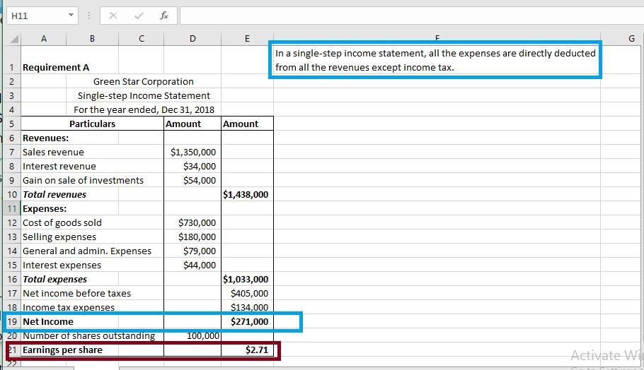The height and width of the screenshot is (370, 644).
Task: Select the Net Income $271,000 cell
Action: pos(247,321)
